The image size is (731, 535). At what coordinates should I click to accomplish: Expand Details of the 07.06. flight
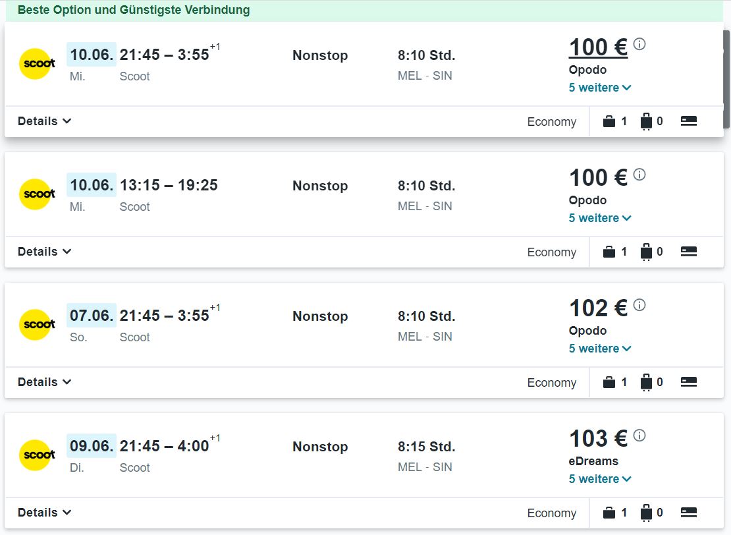[44, 382]
